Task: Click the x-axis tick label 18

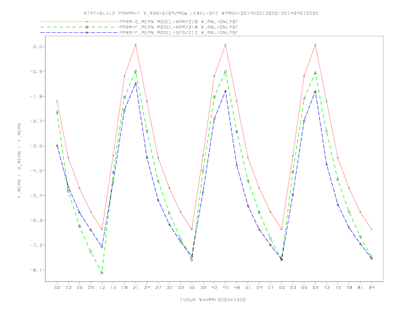Action: 124,287
